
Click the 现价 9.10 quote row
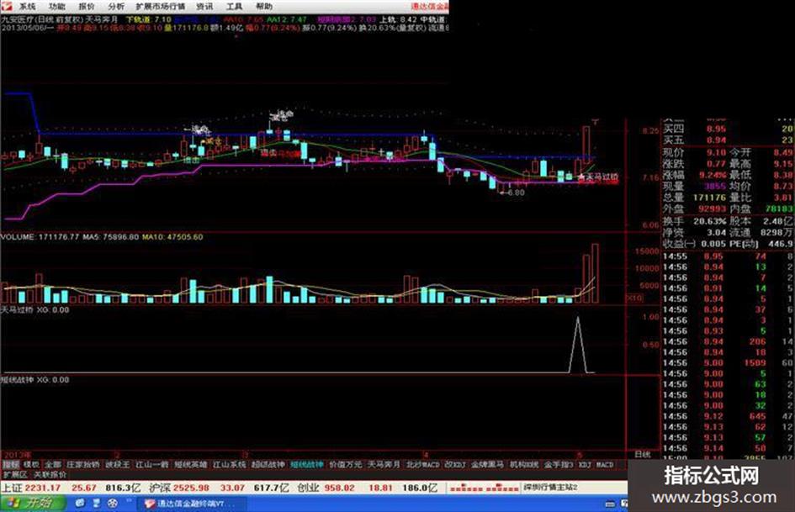point(695,152)
